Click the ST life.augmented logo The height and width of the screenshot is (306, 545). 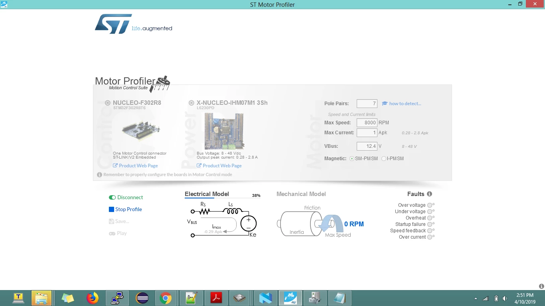click(x=134, y=24)
